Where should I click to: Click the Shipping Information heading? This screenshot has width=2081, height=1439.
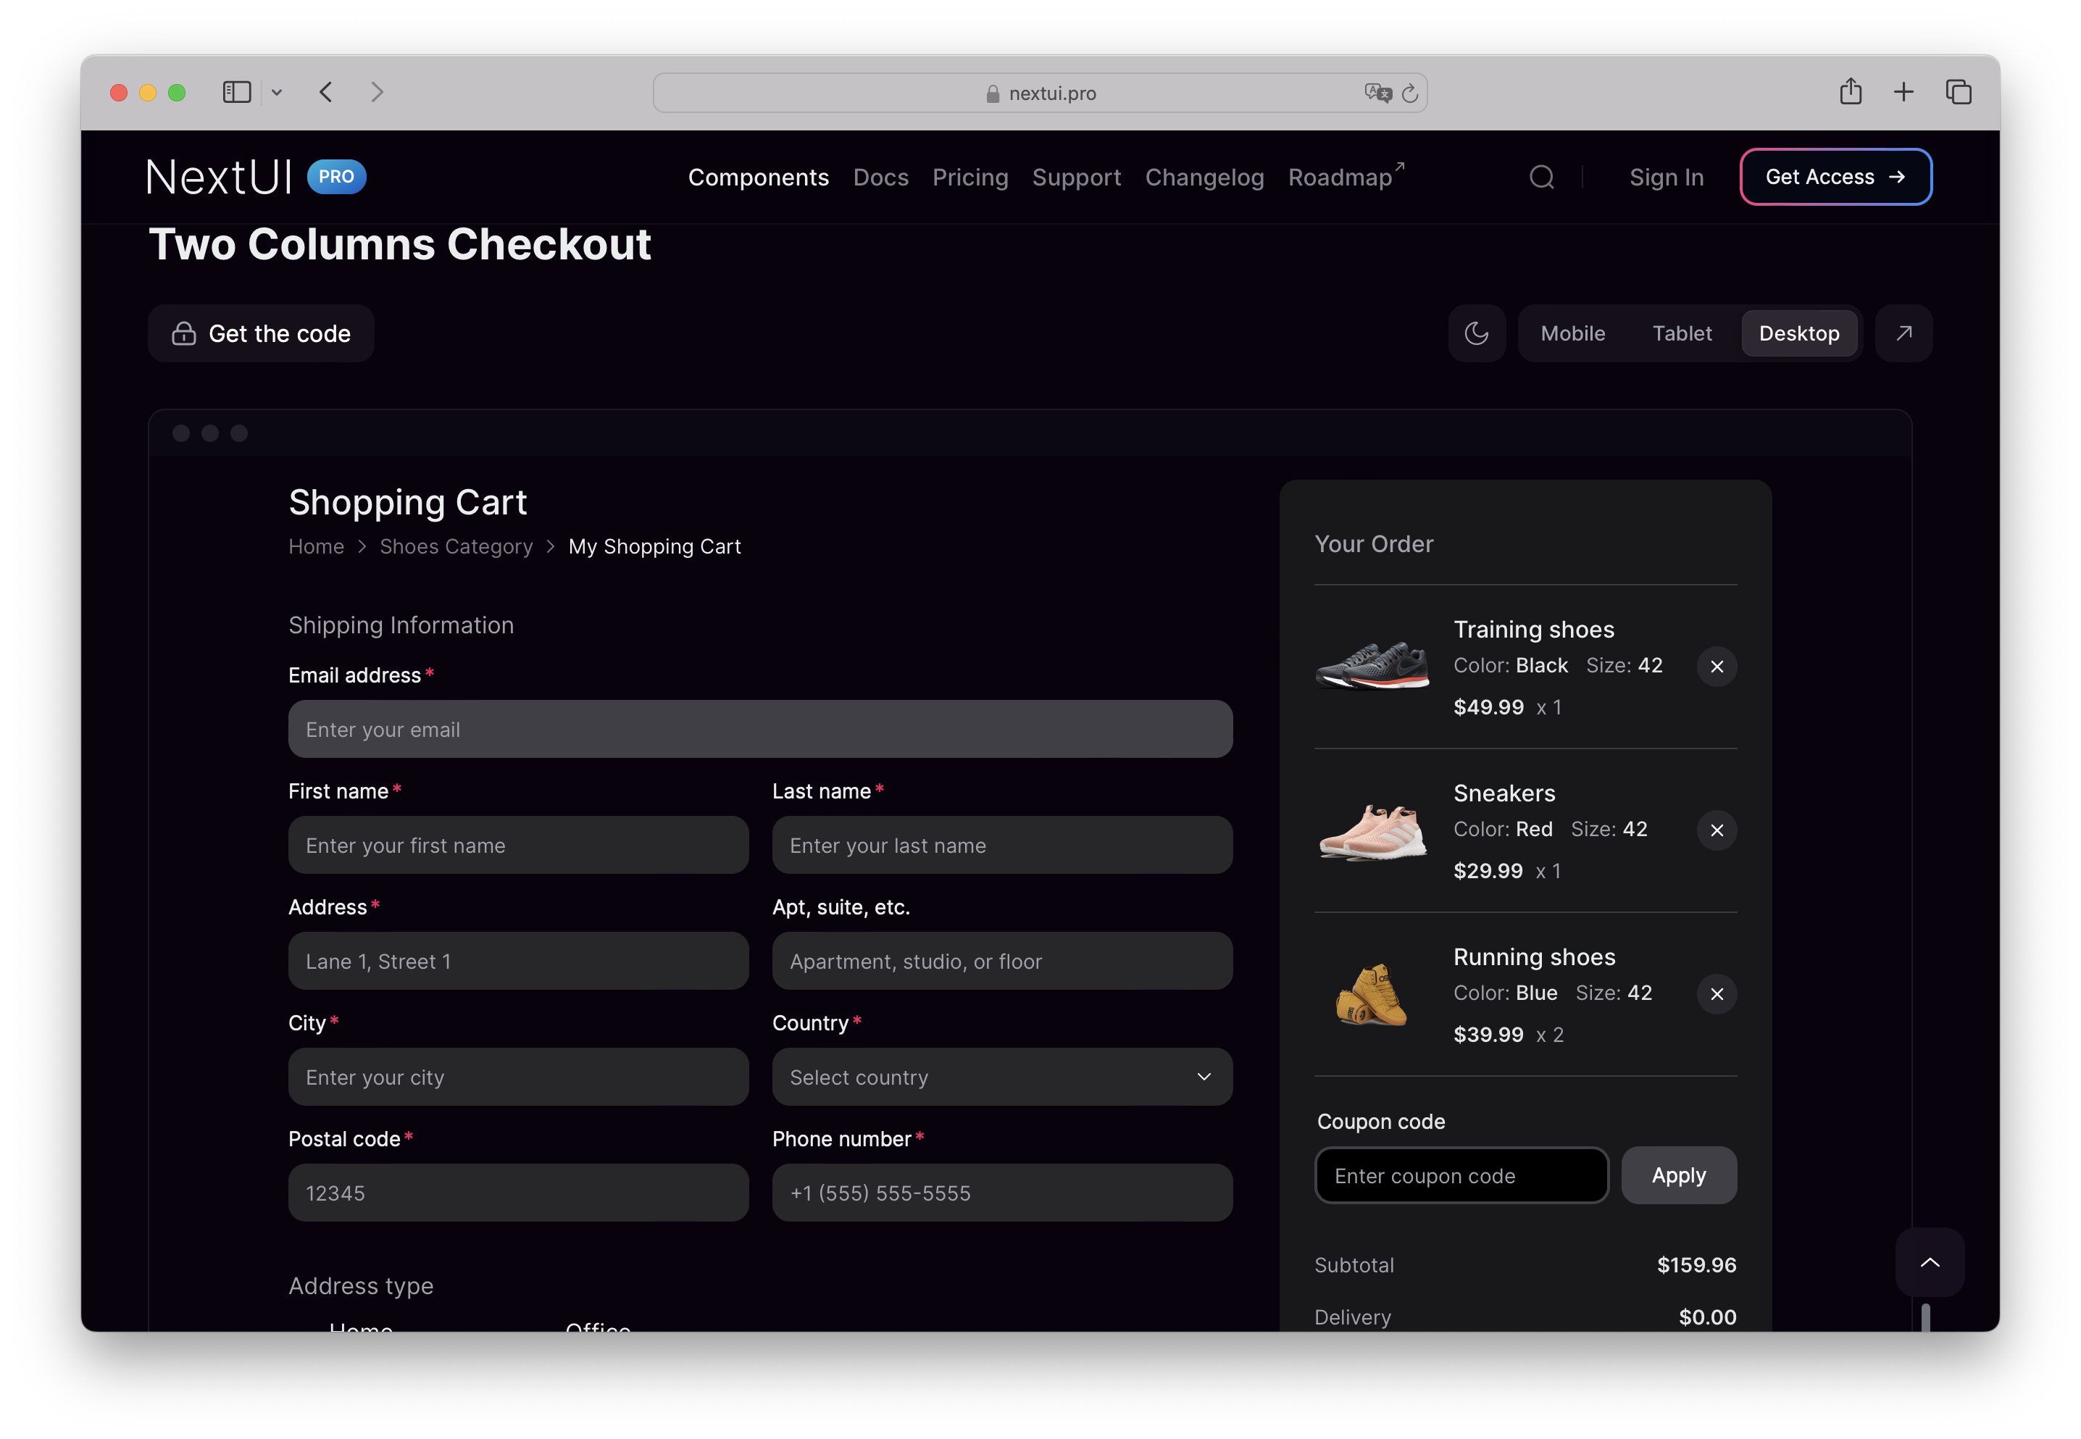pyautogui.click(x=401, y=626)
